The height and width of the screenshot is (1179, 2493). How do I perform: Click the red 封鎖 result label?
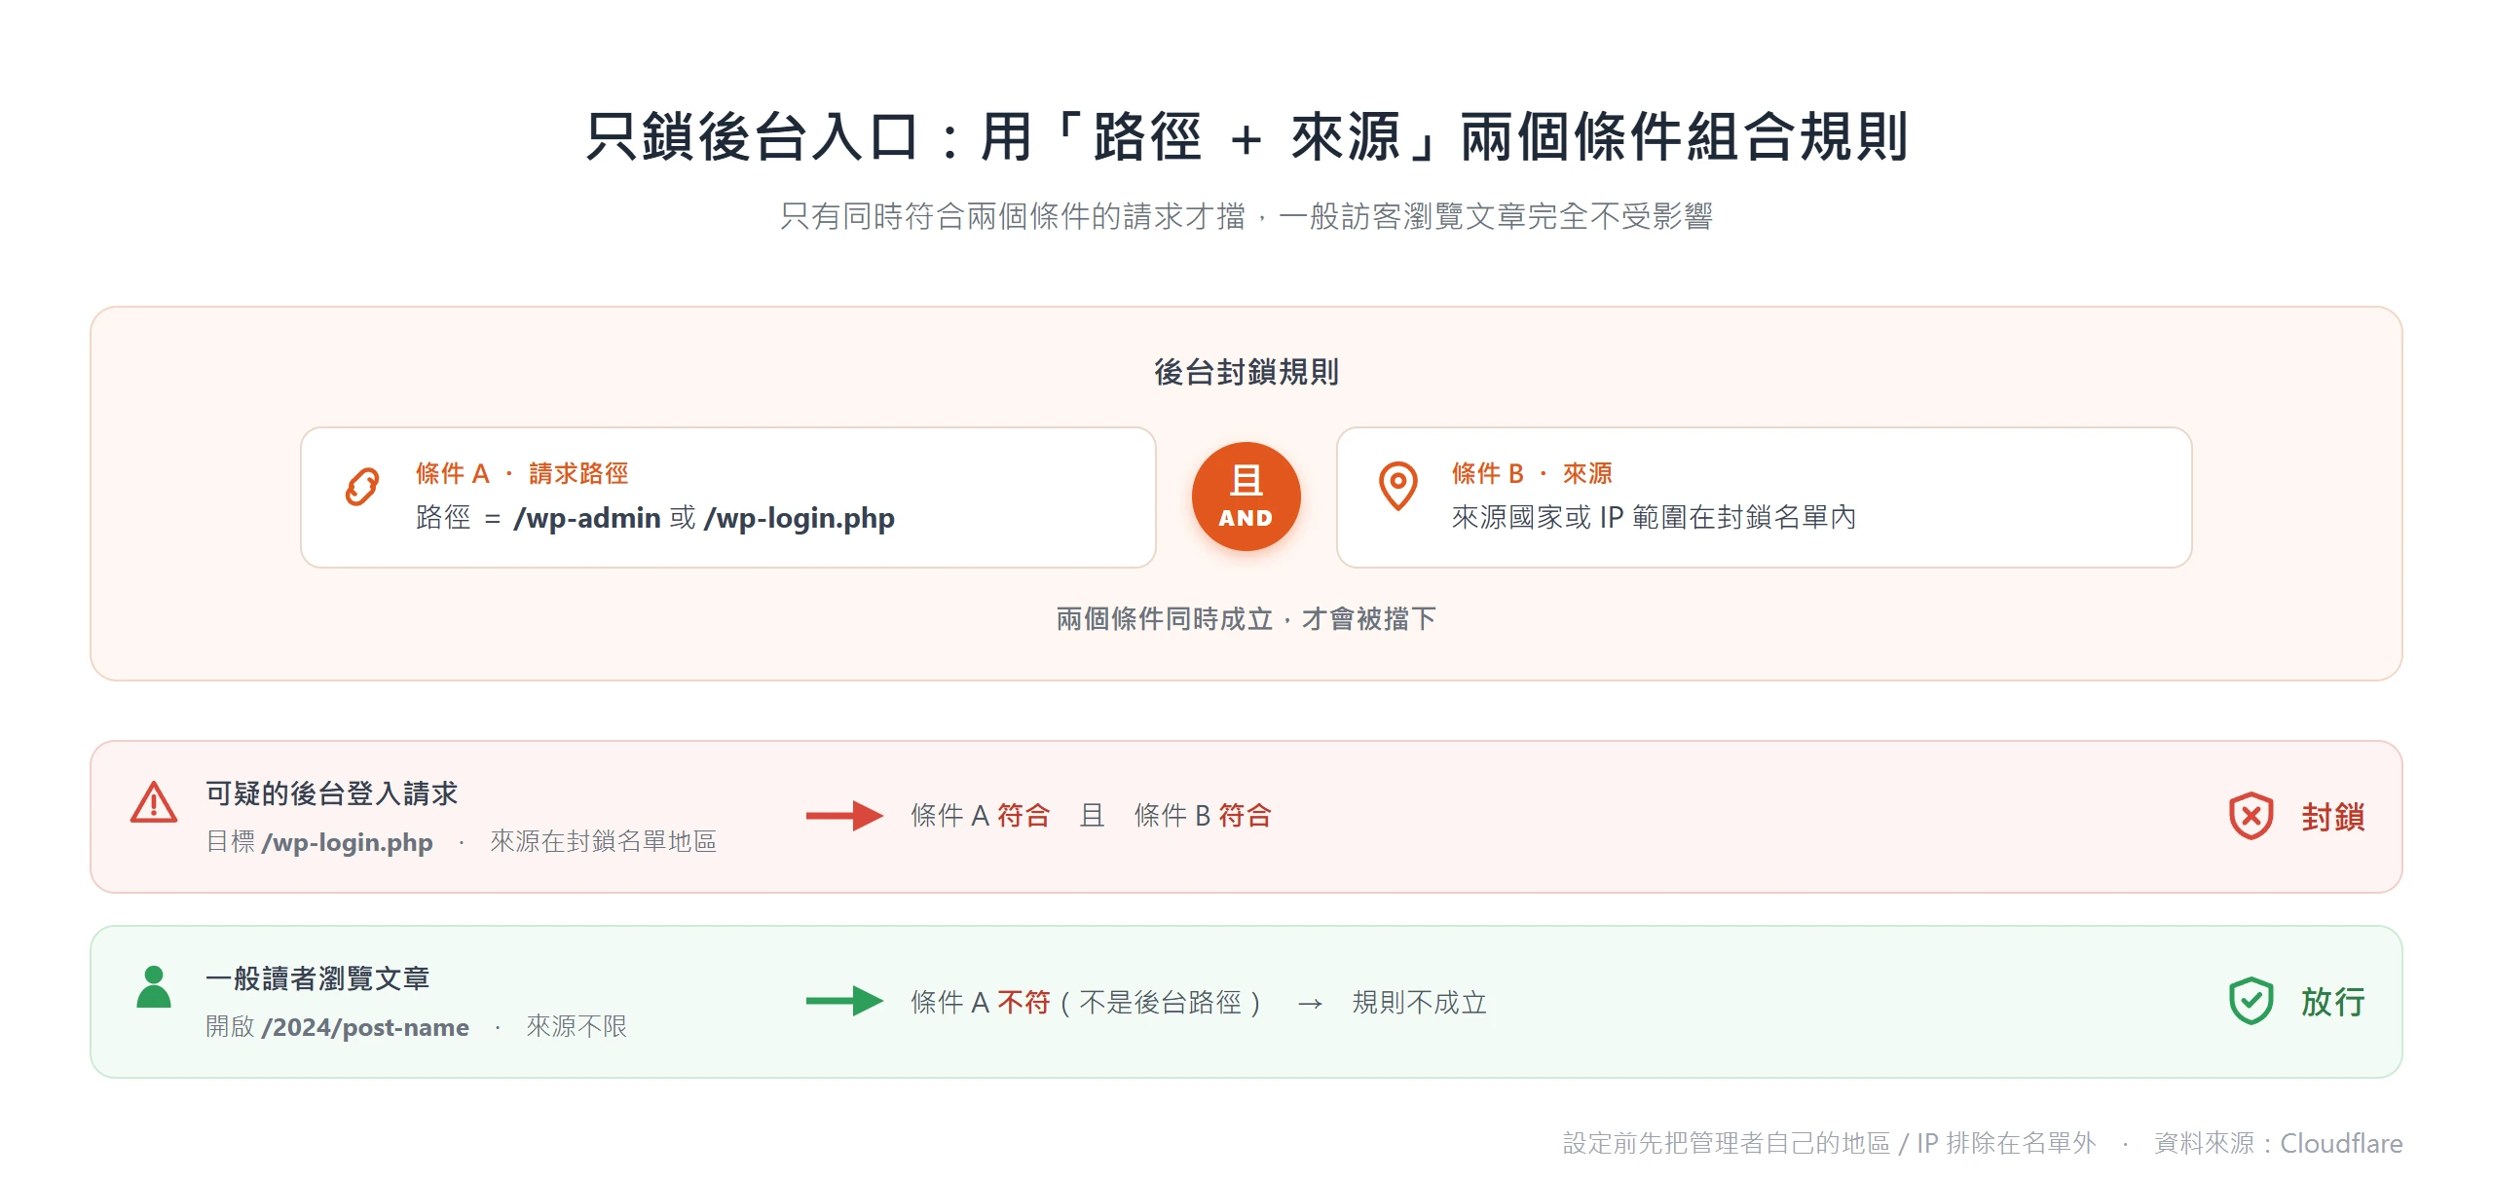[2333, 817]
